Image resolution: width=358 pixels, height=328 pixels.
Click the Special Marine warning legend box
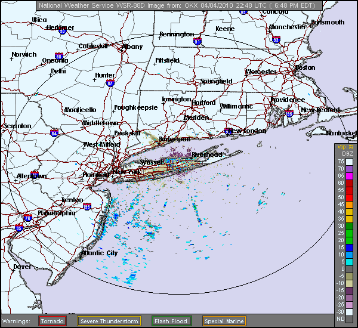point(224,321)
